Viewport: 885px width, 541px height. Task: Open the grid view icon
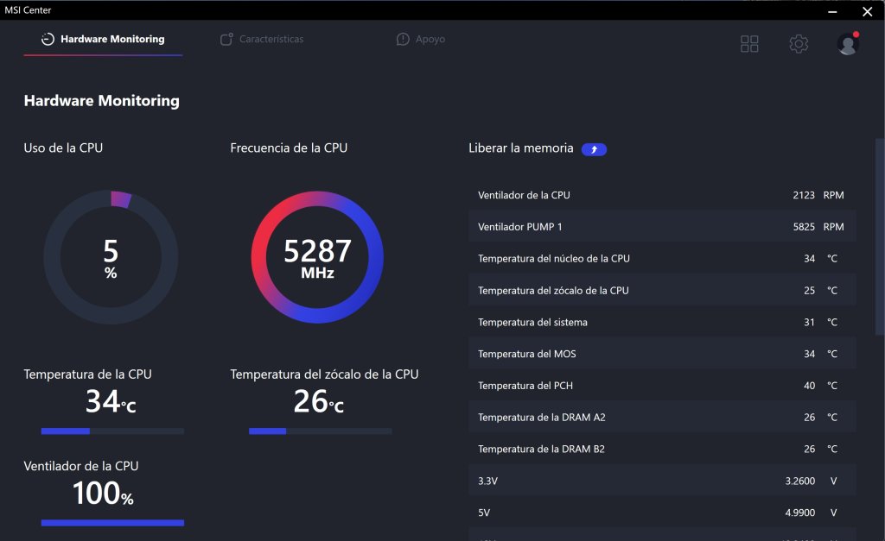tap(749, 44)
